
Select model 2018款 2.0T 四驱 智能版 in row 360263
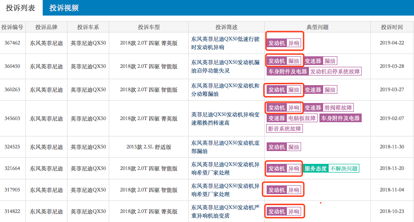[x=149, y=90]
